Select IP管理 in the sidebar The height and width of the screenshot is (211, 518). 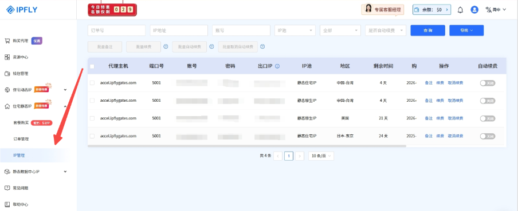pyautogui.click(x=19, y=156)
